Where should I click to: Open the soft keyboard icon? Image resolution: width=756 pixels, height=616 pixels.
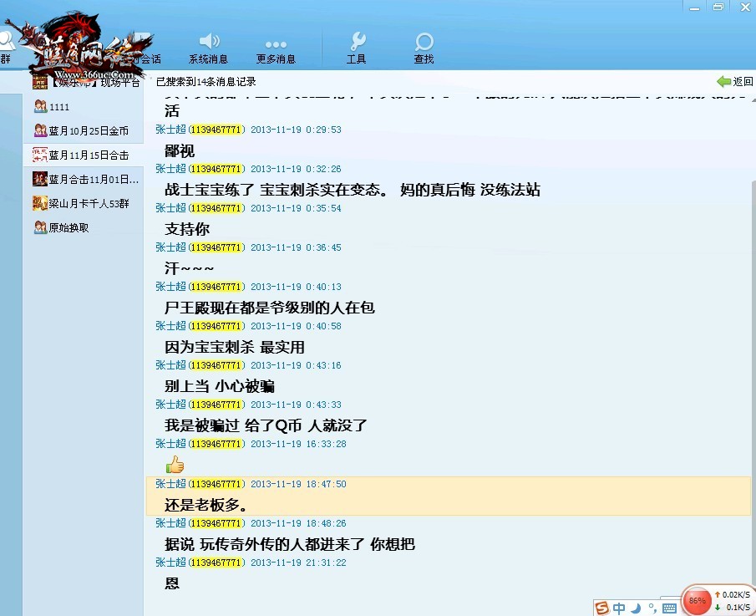pyautogui.click(x=669, y=608)
